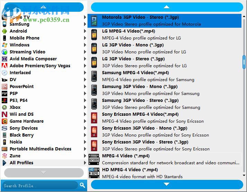Click the Android robot icon

click(x=4, y=31)
